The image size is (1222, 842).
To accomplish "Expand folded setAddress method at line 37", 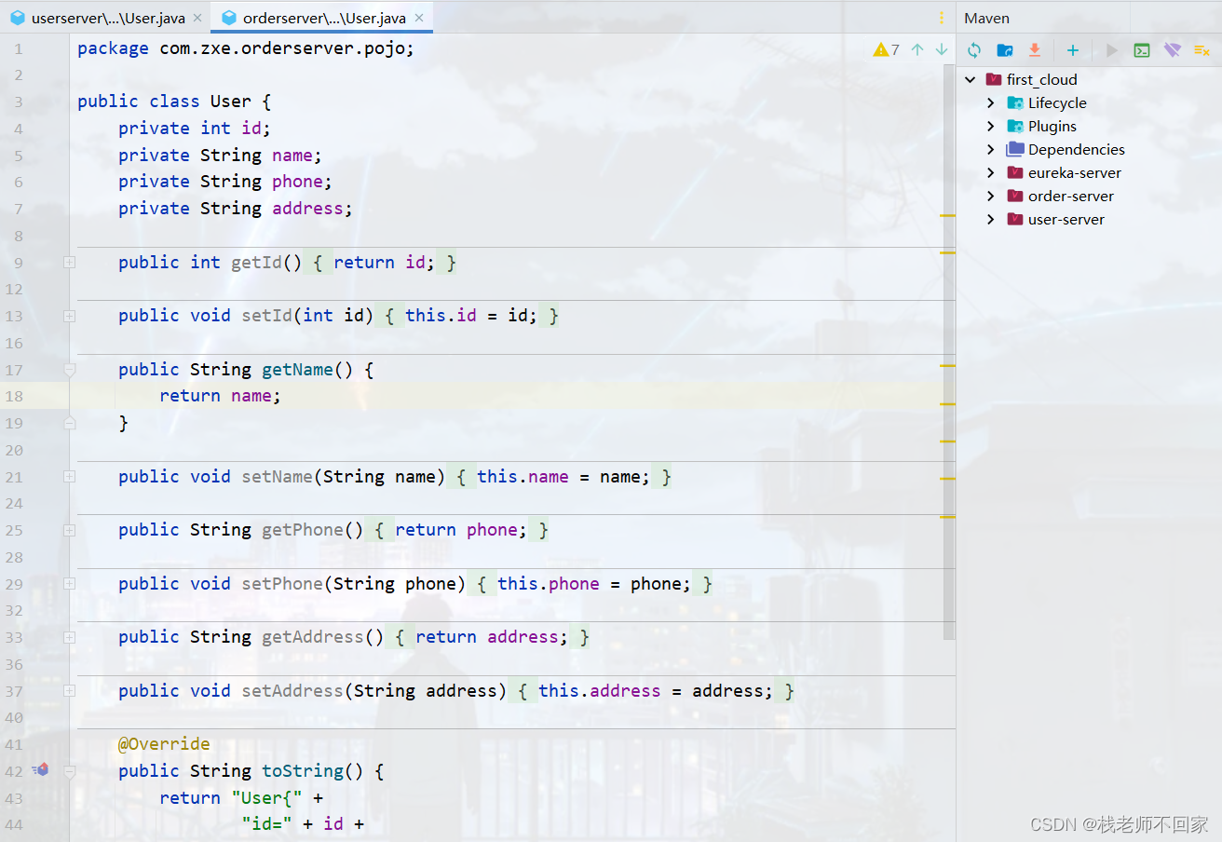I will click(69, 690).
